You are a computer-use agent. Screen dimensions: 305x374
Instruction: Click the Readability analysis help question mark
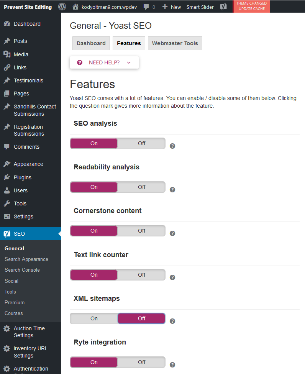point(172,190)
